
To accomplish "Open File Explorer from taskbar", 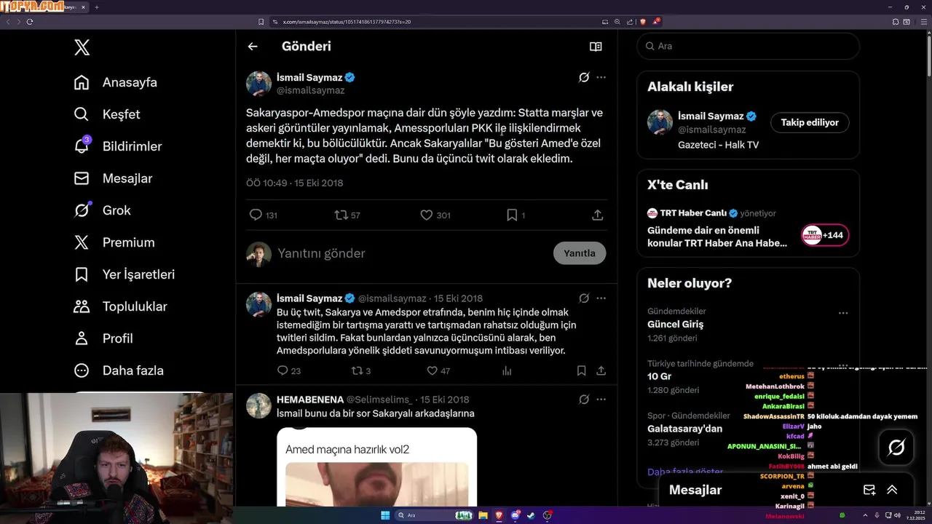I will tap(482, 515).
